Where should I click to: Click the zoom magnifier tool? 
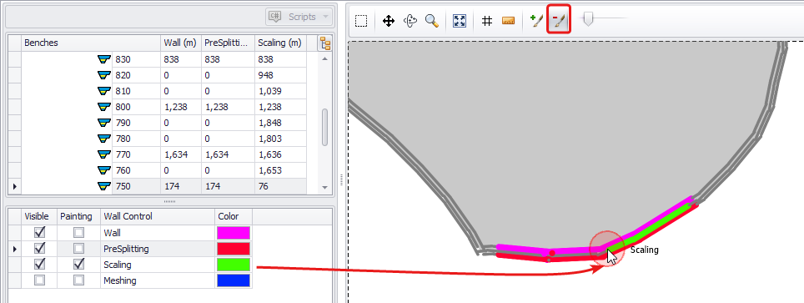[x=432, y=21]
